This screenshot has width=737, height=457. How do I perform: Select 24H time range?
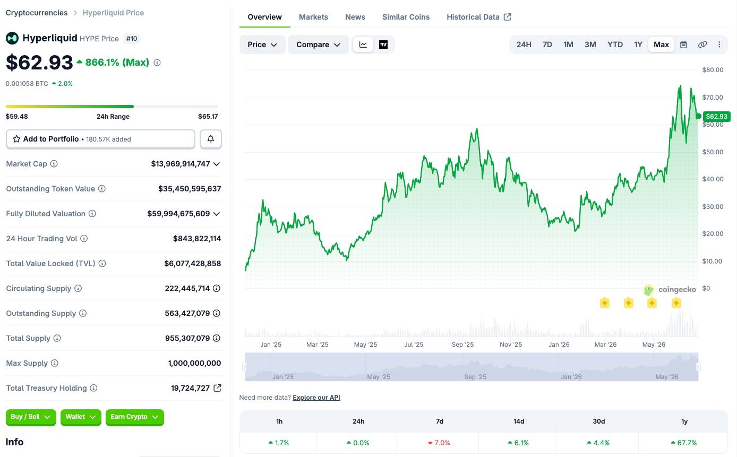point(524,45)
